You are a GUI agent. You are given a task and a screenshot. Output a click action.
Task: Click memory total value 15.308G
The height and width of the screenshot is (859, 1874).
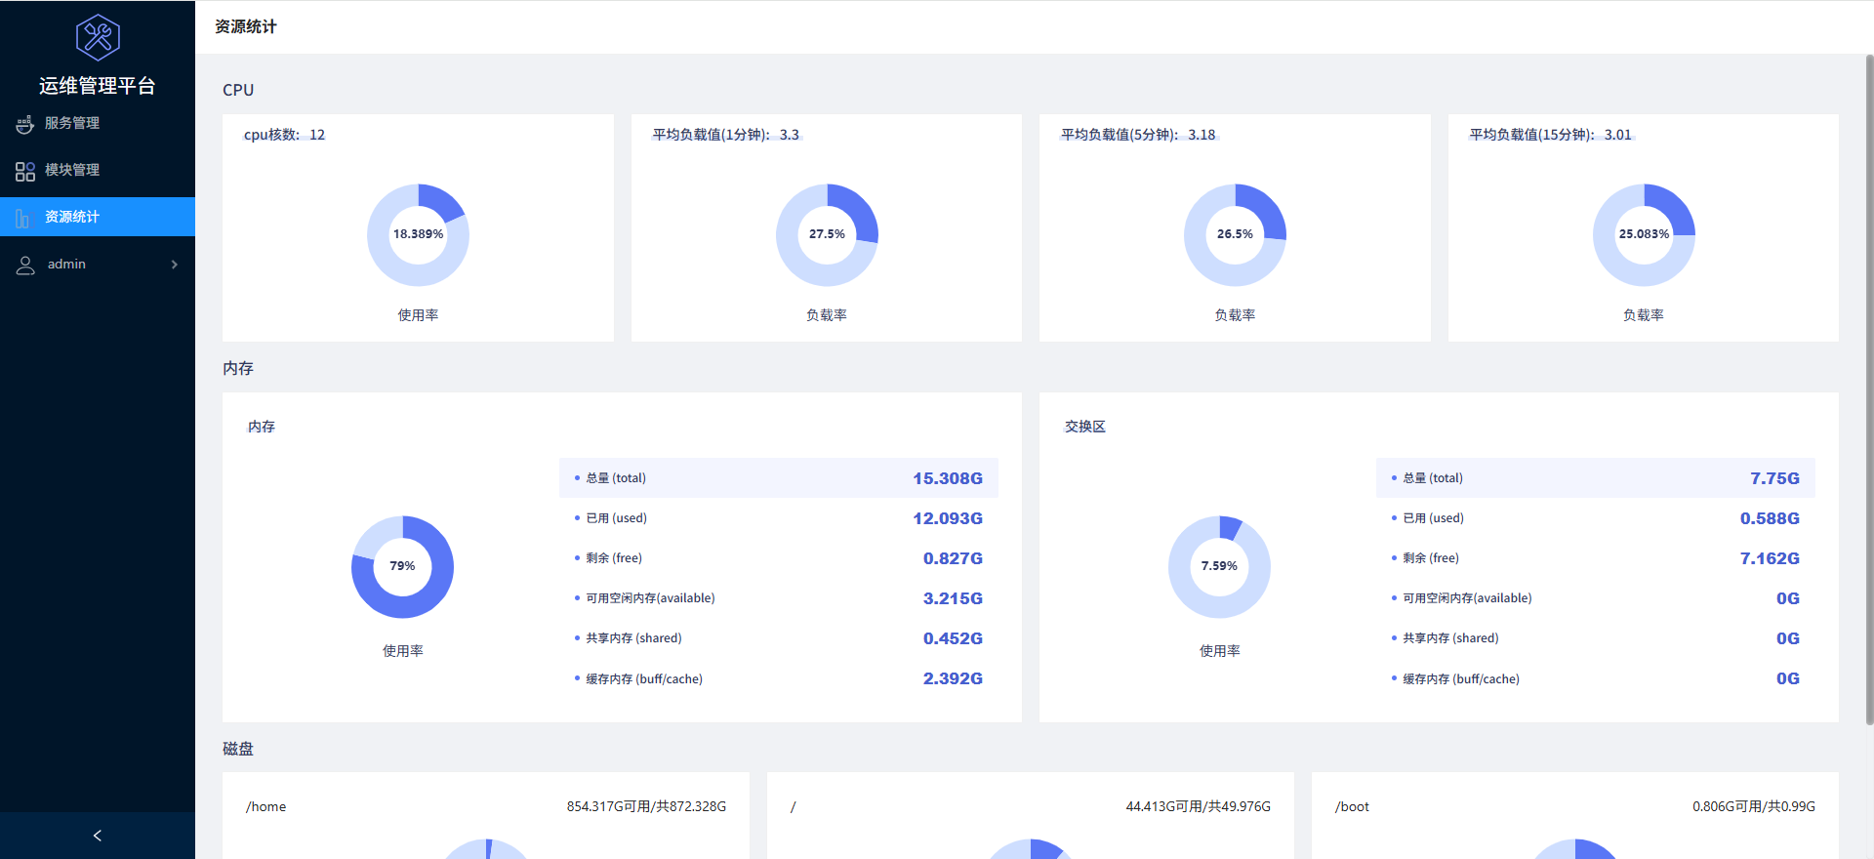pos(948,478)
